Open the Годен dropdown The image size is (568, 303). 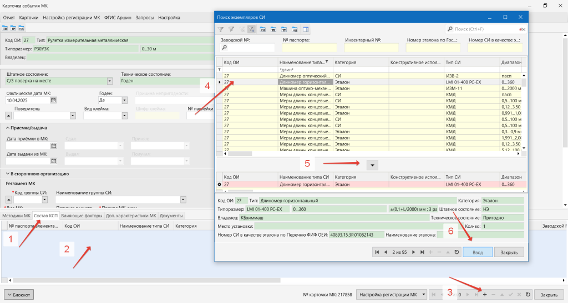(124, 101)
